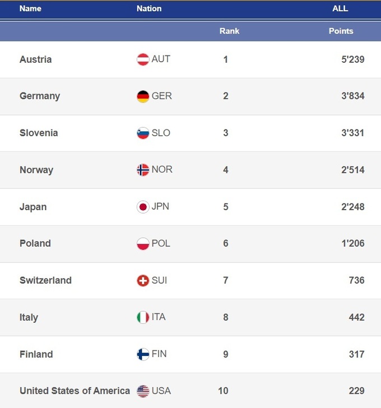Sort by the Points subheader
381x408 pixels.
[x=341, y=31]
